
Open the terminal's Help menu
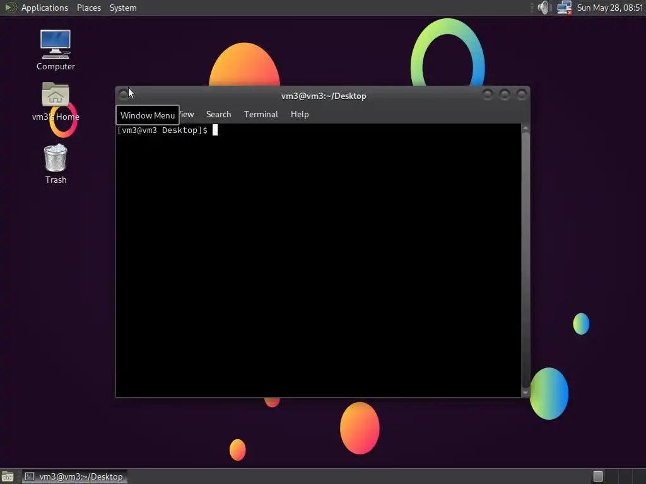(x=300, y=115)
